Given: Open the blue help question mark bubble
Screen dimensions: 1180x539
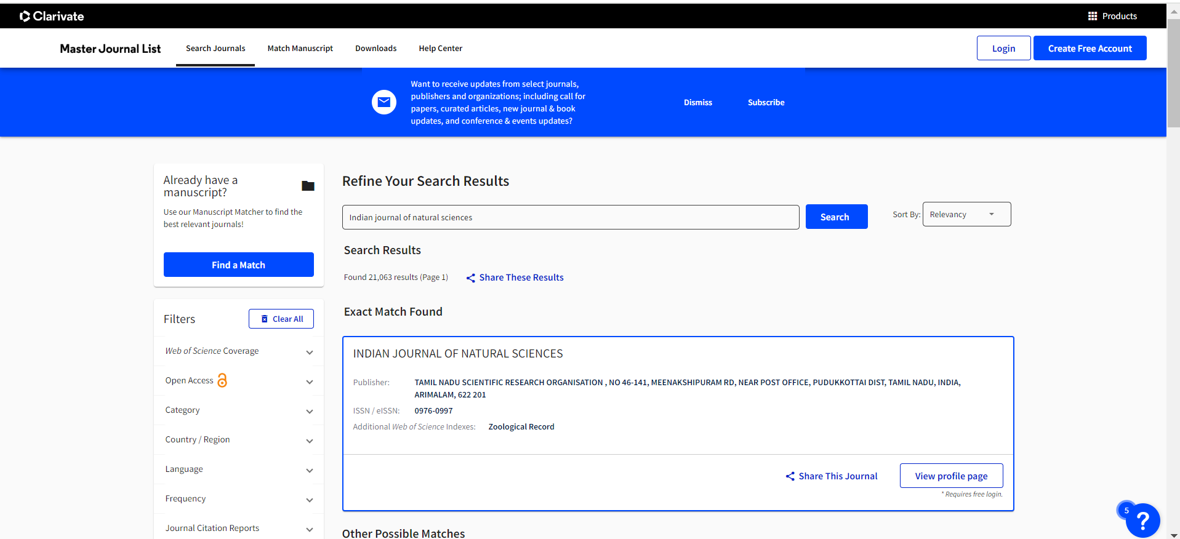Looking at the screenshot, I should click(1142, 521).
